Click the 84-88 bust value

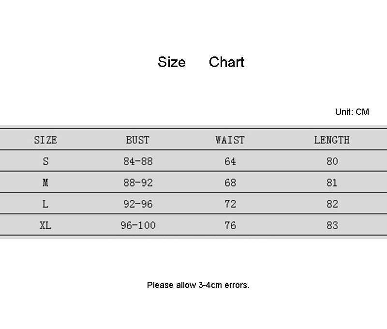pos(138,162)
